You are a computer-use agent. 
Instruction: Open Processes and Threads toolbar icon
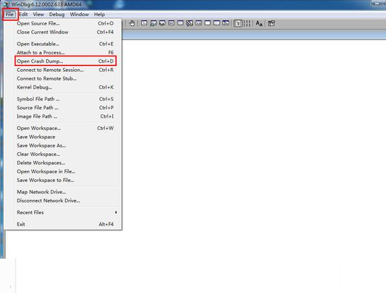tap(216, 23)
